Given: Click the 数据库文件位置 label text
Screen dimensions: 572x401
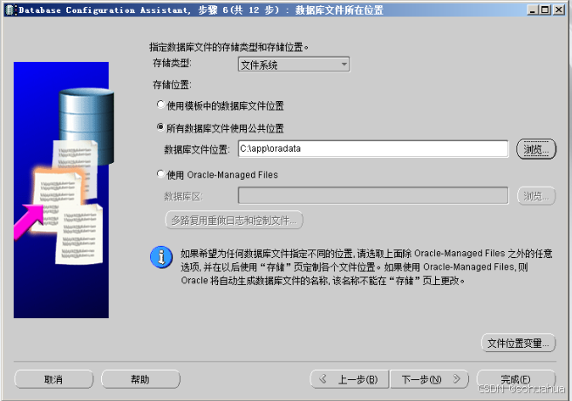Looking at the screenshot, I should click(x=197, y=149).
